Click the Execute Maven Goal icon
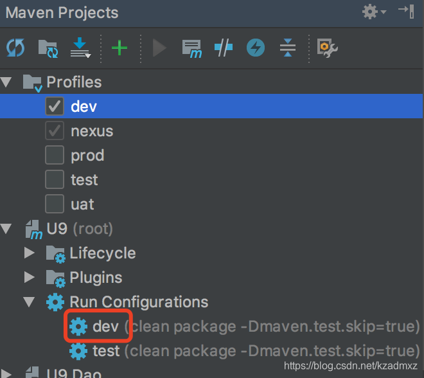 191,49
